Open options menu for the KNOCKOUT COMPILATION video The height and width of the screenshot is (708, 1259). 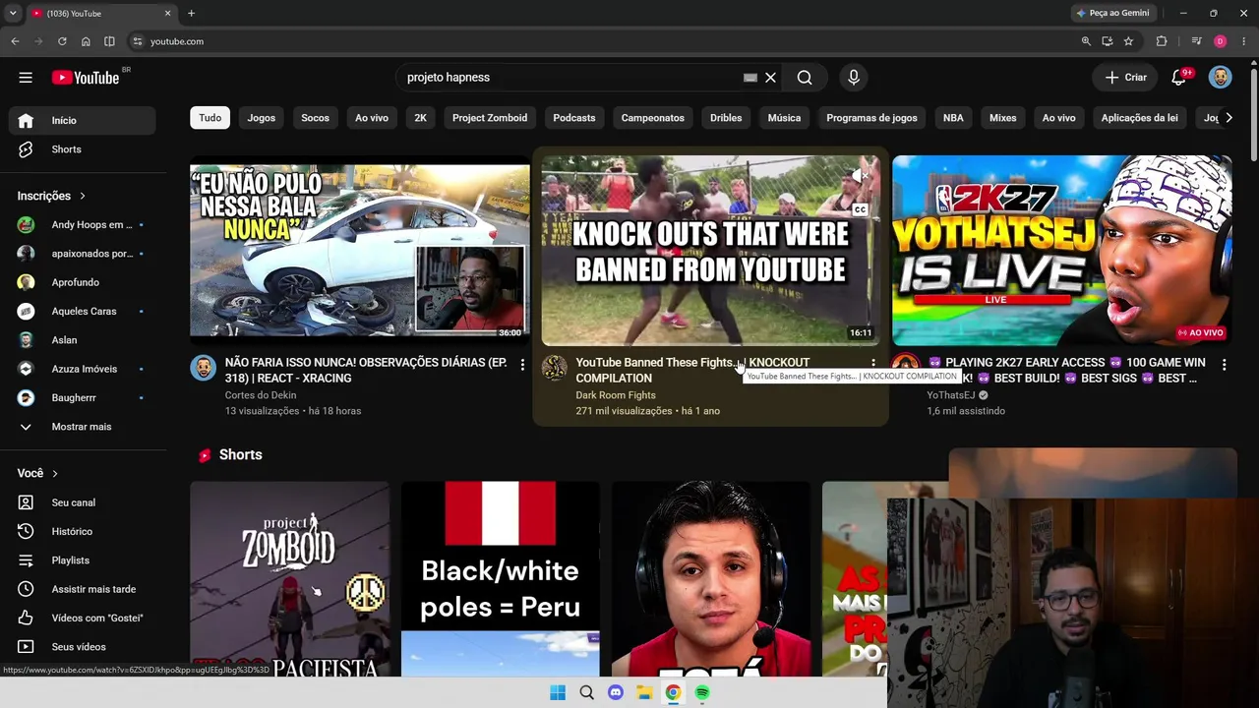[872, 365]
